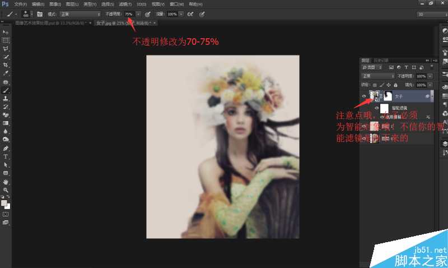The image size is (448, 268).
Task: Open the brush panel toggle icon
Action: point(40,13)
